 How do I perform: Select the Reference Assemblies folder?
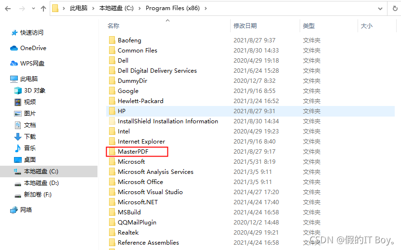point(148,243)
